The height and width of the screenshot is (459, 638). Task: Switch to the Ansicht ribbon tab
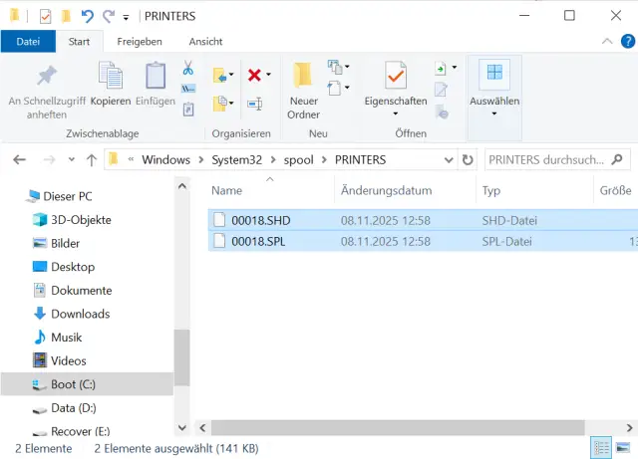tap(205, 42)
